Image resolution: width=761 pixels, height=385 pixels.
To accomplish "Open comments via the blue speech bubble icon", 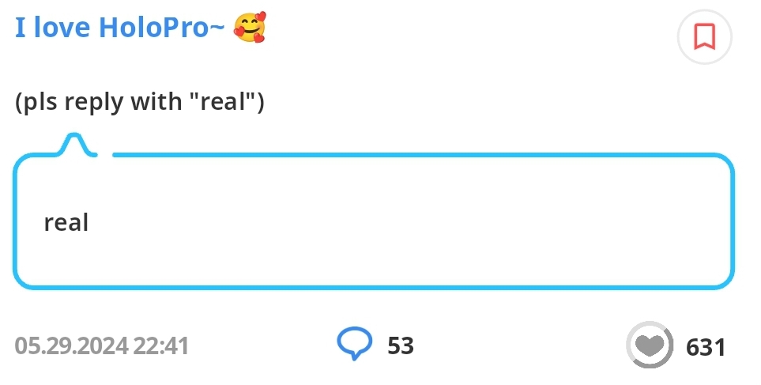I will click(x=355, y=344).
